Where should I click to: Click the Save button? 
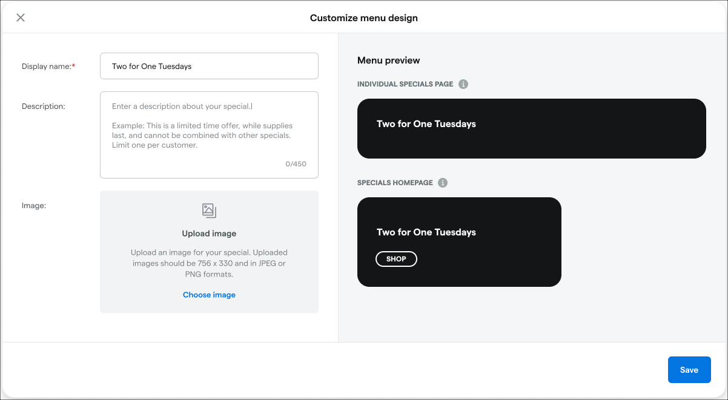[x=689, y=370]
